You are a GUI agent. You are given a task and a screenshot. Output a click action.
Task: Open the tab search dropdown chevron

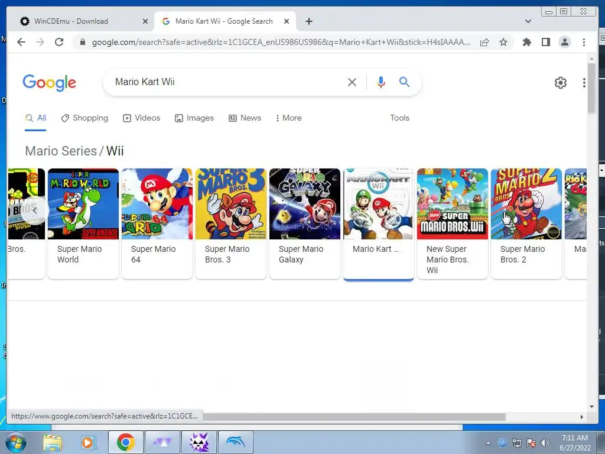point(528,21)
